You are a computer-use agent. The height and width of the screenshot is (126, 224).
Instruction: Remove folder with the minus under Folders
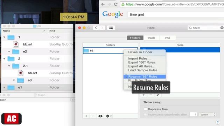click(93, 116)
